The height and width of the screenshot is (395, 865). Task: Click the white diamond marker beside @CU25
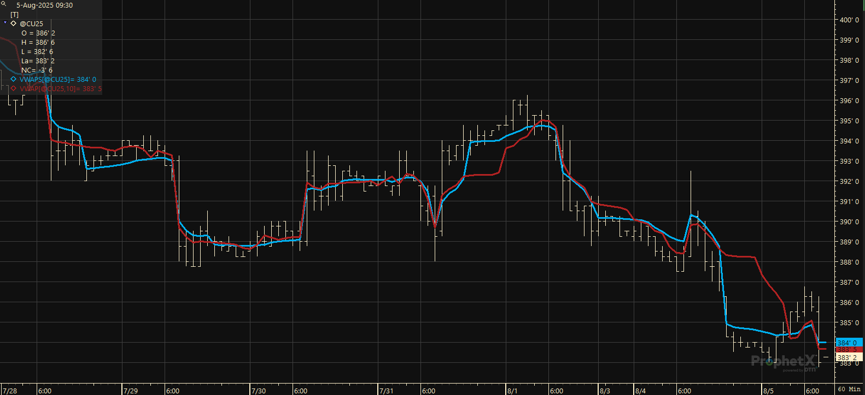[x=14, y=23]
